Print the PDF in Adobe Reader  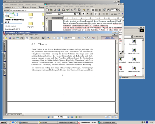pos(14,38)
